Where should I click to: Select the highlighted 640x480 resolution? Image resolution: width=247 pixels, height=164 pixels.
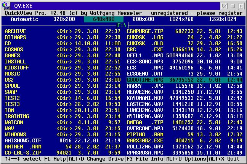click(x=104, y=19)
